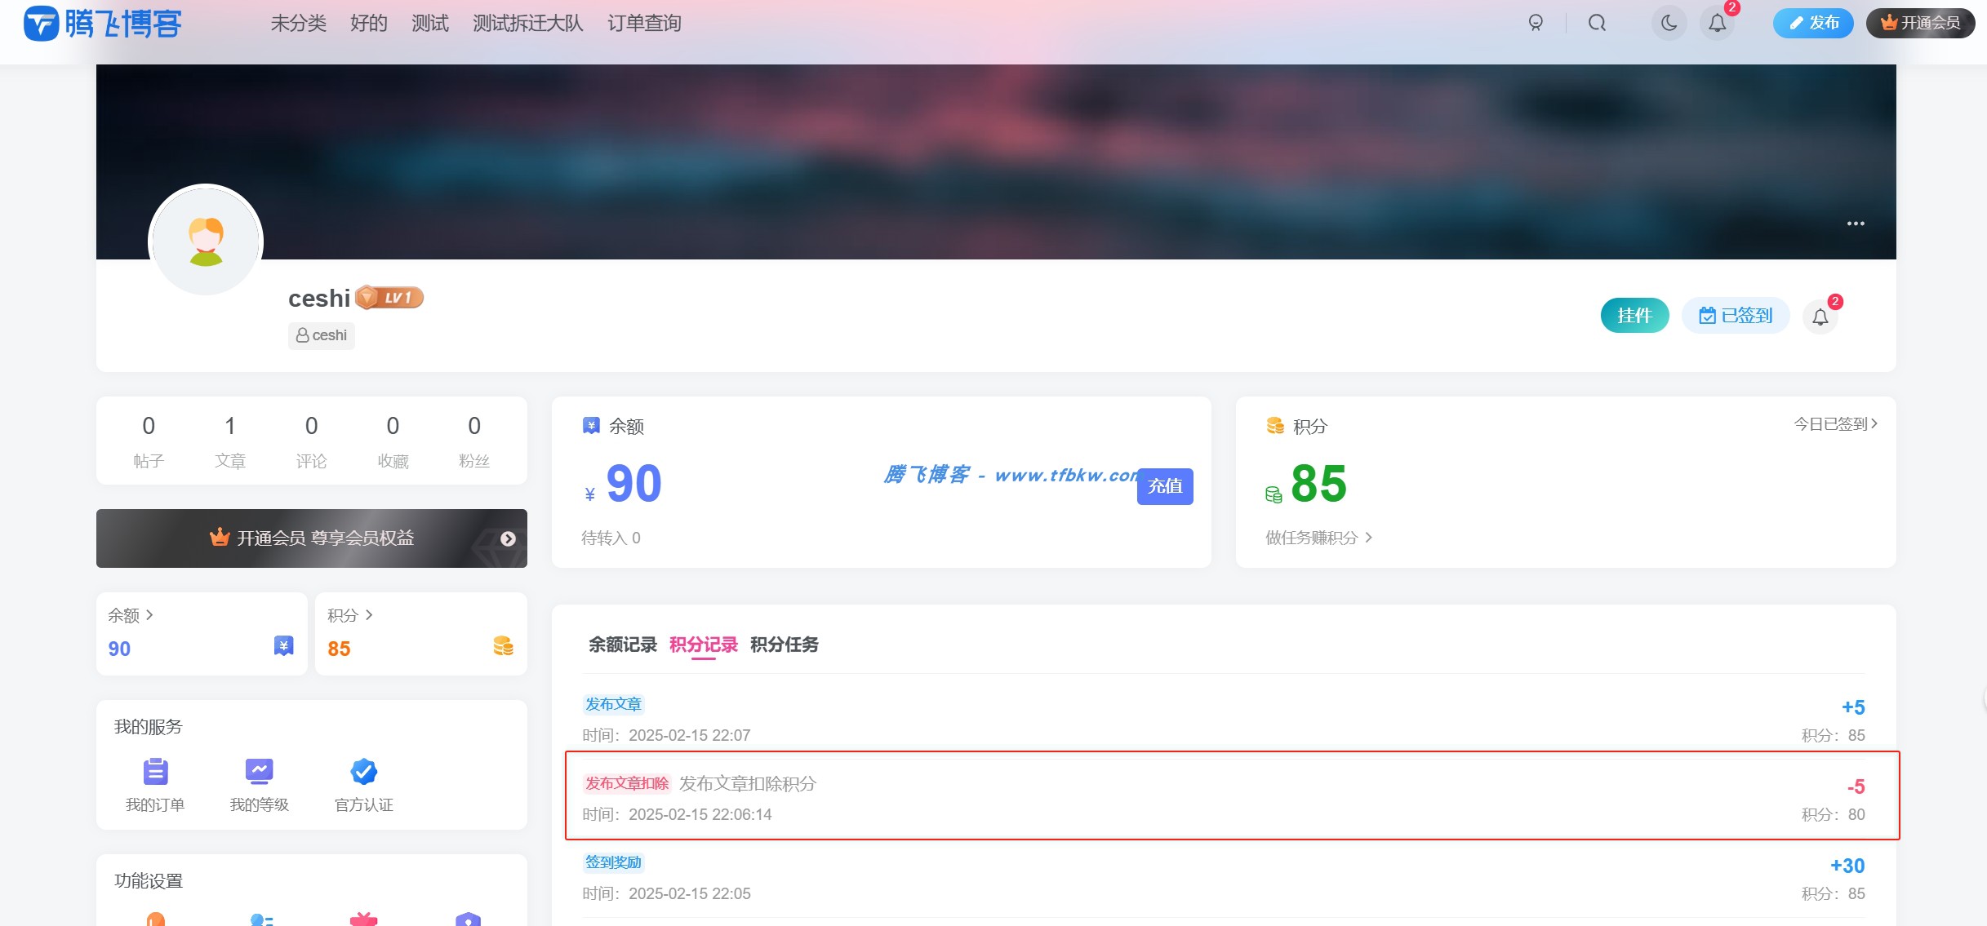Click the 积分 coins icon in the points card

point(1274,425)
